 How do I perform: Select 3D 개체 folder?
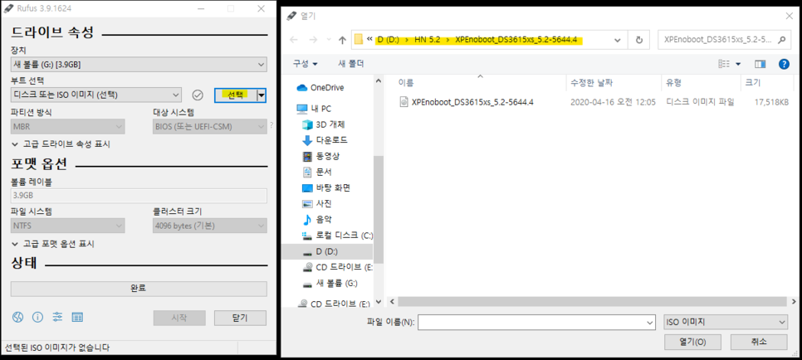click(324, 124)
